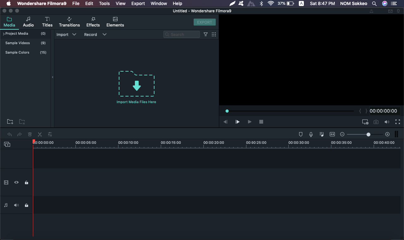This screenshot has width=404, height=240.
Task: Open the Tools menu
Action: coord(104,3)
